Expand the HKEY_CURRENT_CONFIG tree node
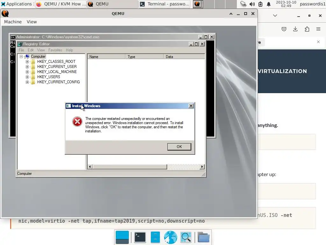 [x=27, y=82]
